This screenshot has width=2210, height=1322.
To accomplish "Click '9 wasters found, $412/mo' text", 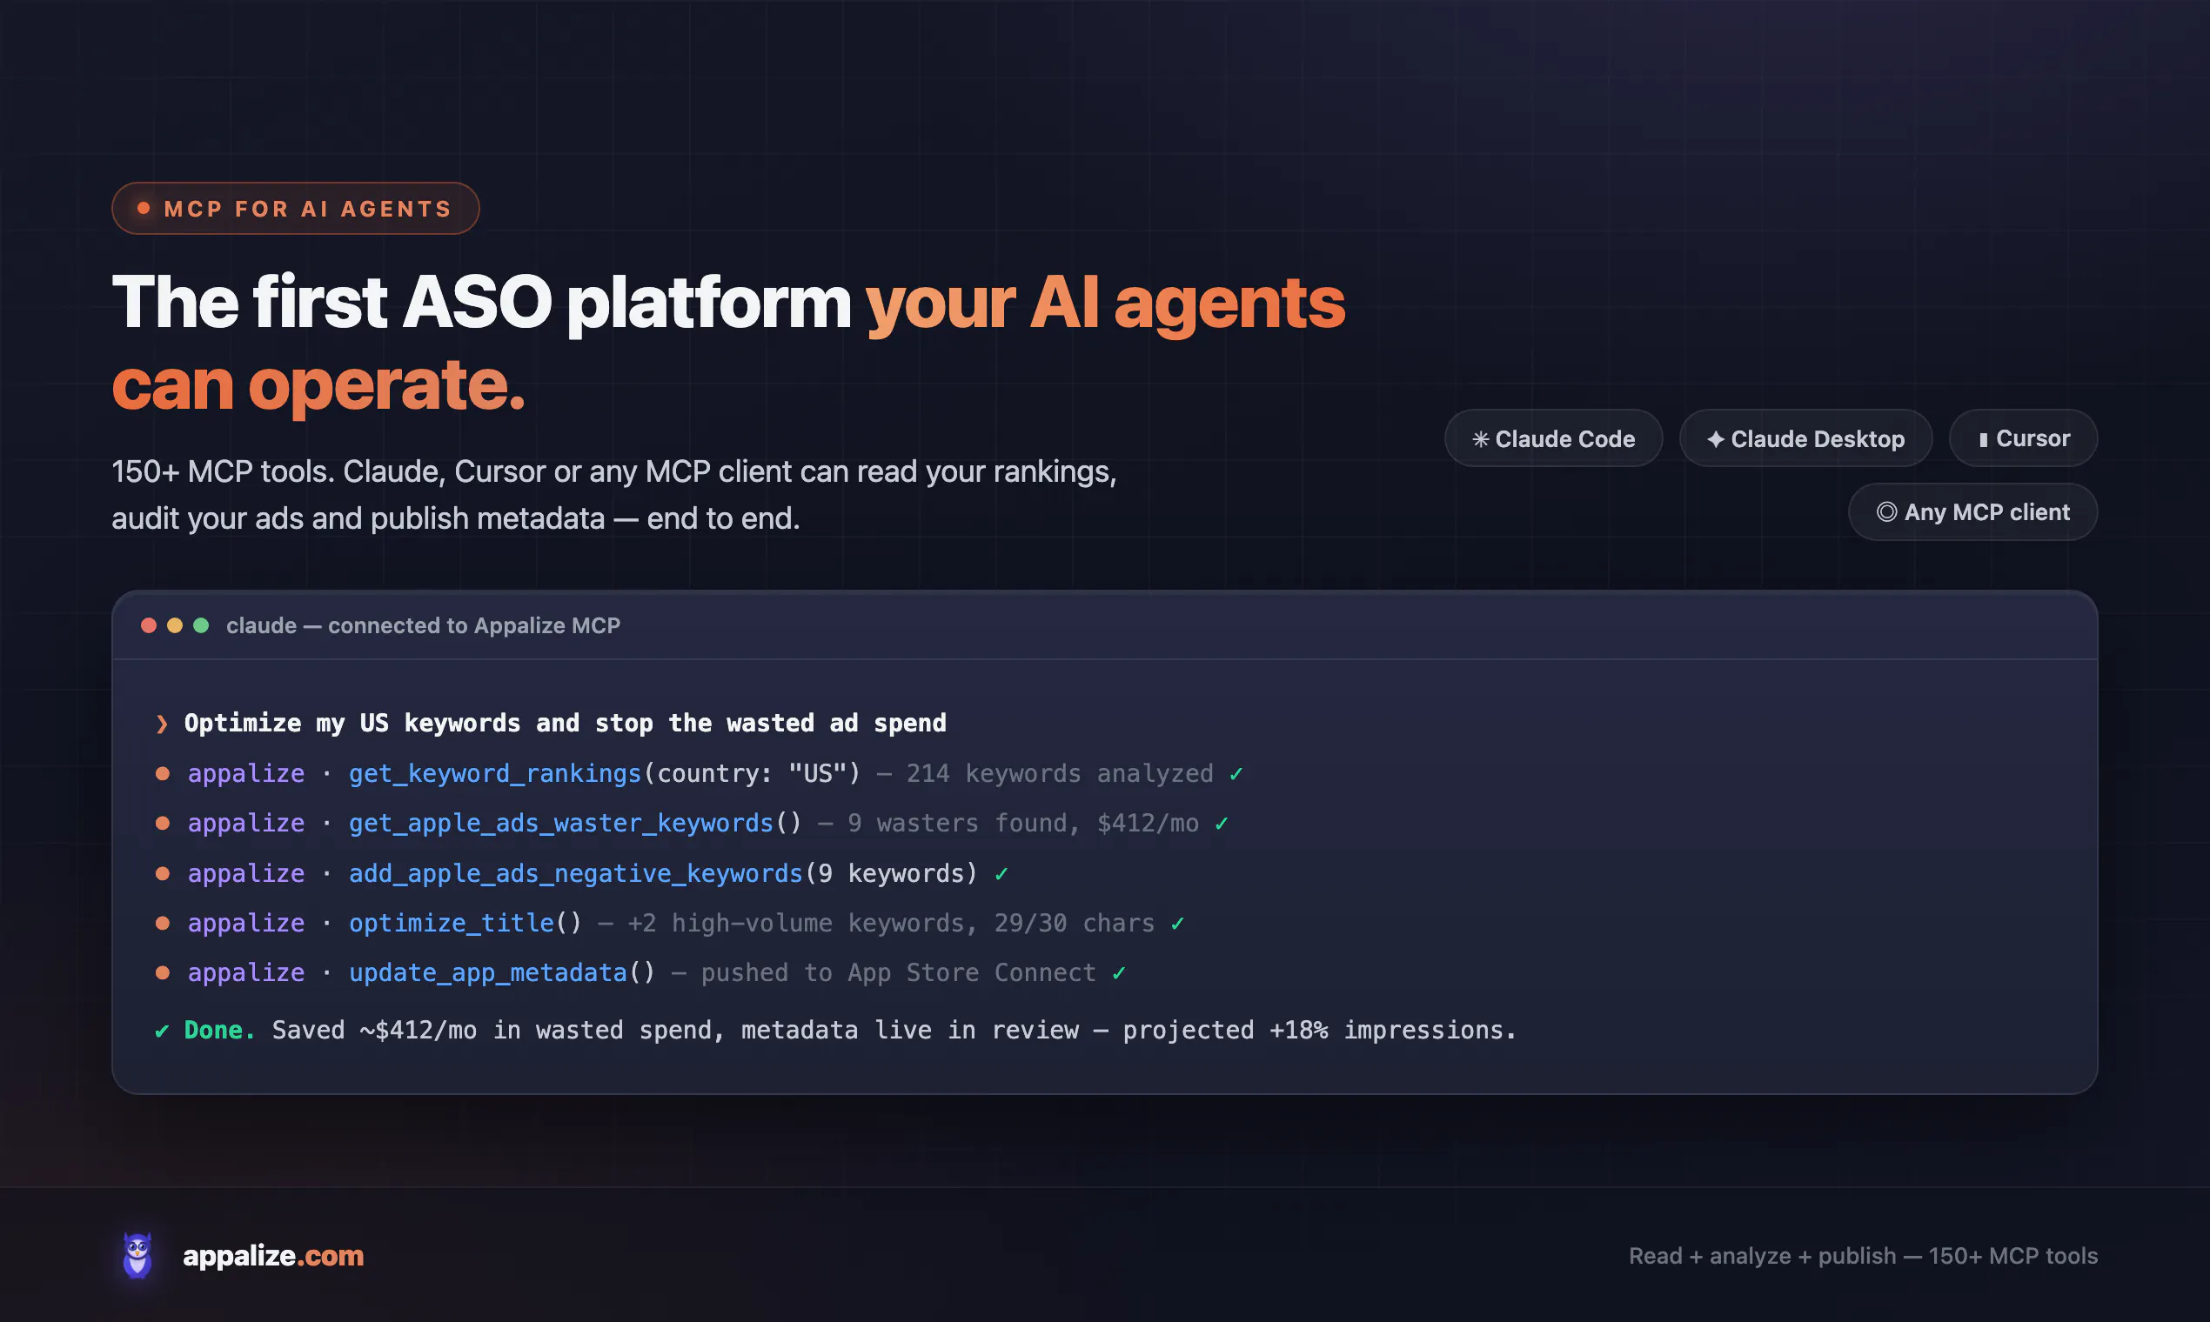I will [x=1023, y=823].
